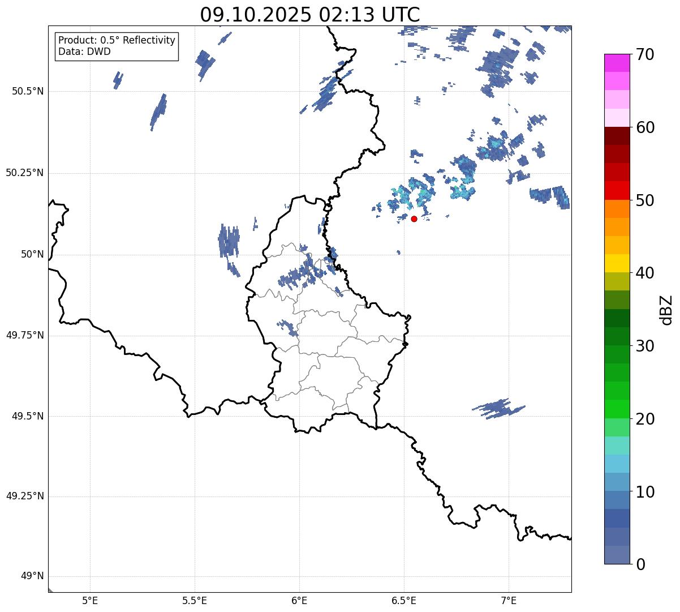The width and height of the screenshot is (680, 612).
Task: Click the latitude label "49.25°N"
Action: (x=25, y=497)
